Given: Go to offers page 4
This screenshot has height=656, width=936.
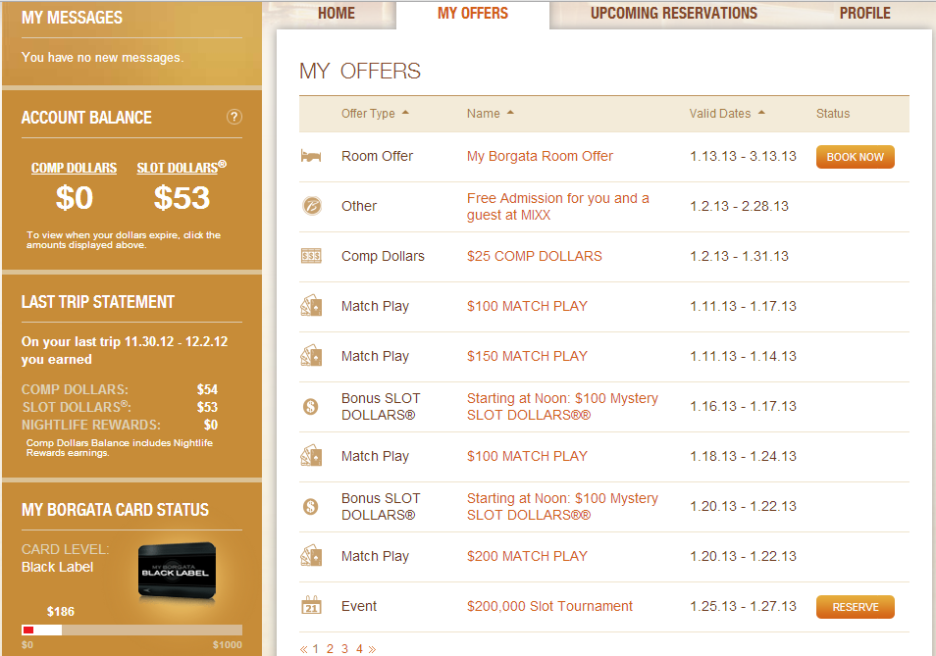Looking at the screenshot, I should coord(359,649).
